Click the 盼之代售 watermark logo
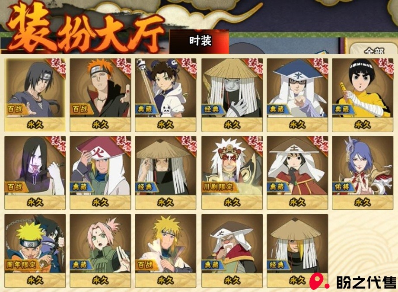Viewport: 398px width, 292px height. pyautogui.click(x=353, y=282)
